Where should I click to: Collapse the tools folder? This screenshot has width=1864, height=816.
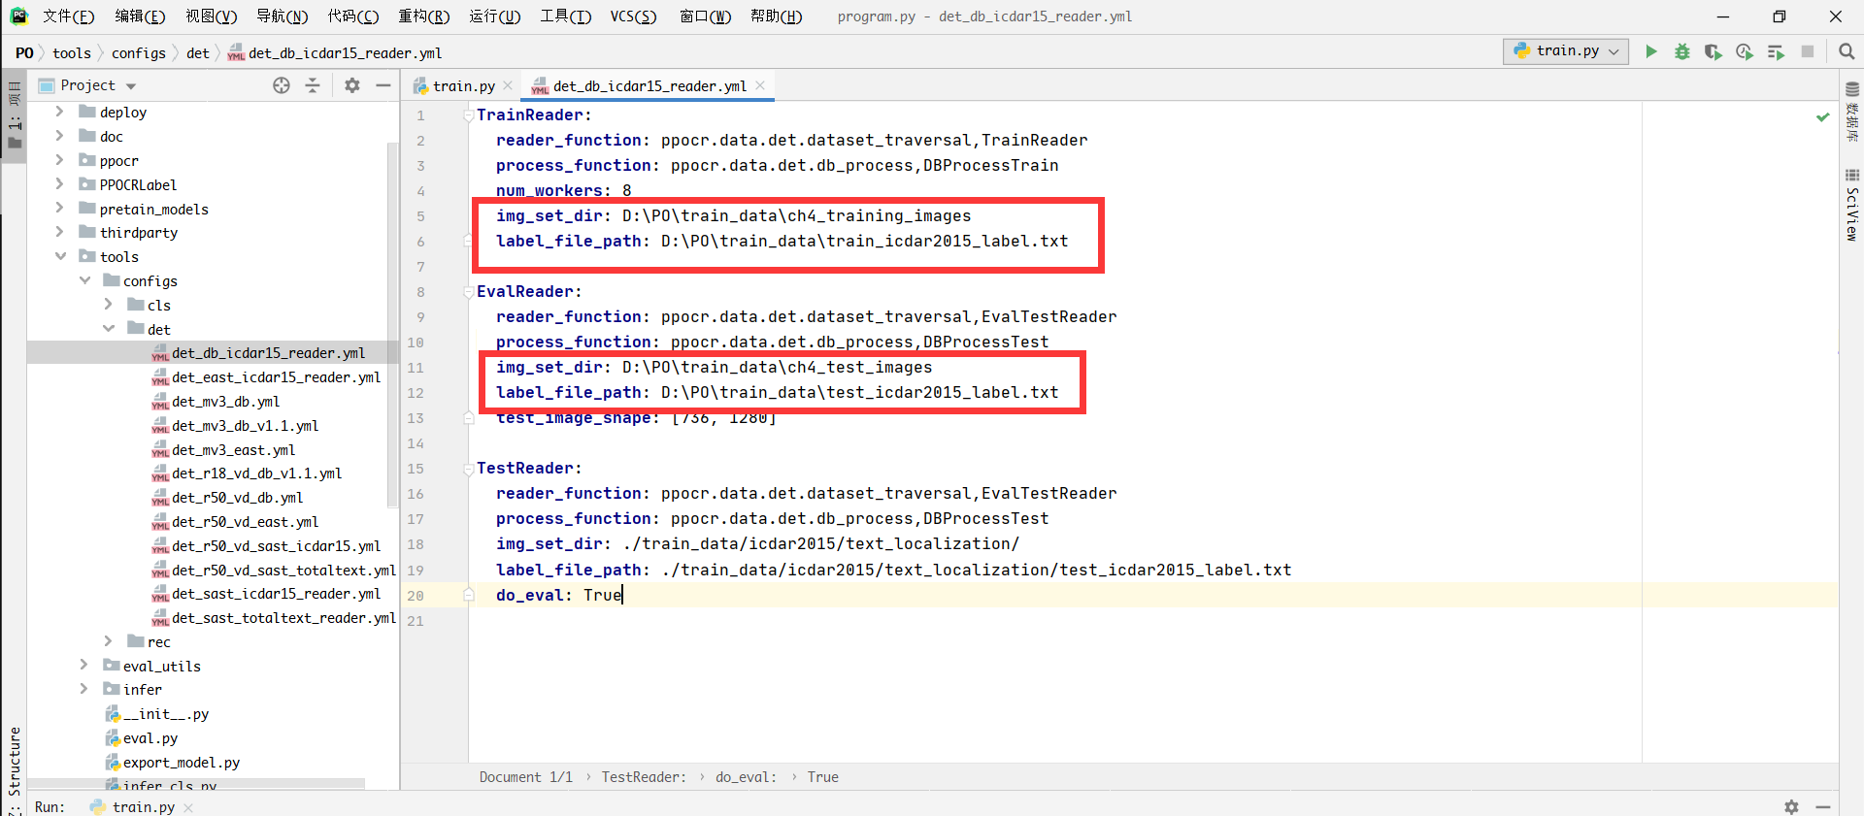[60, 256]
